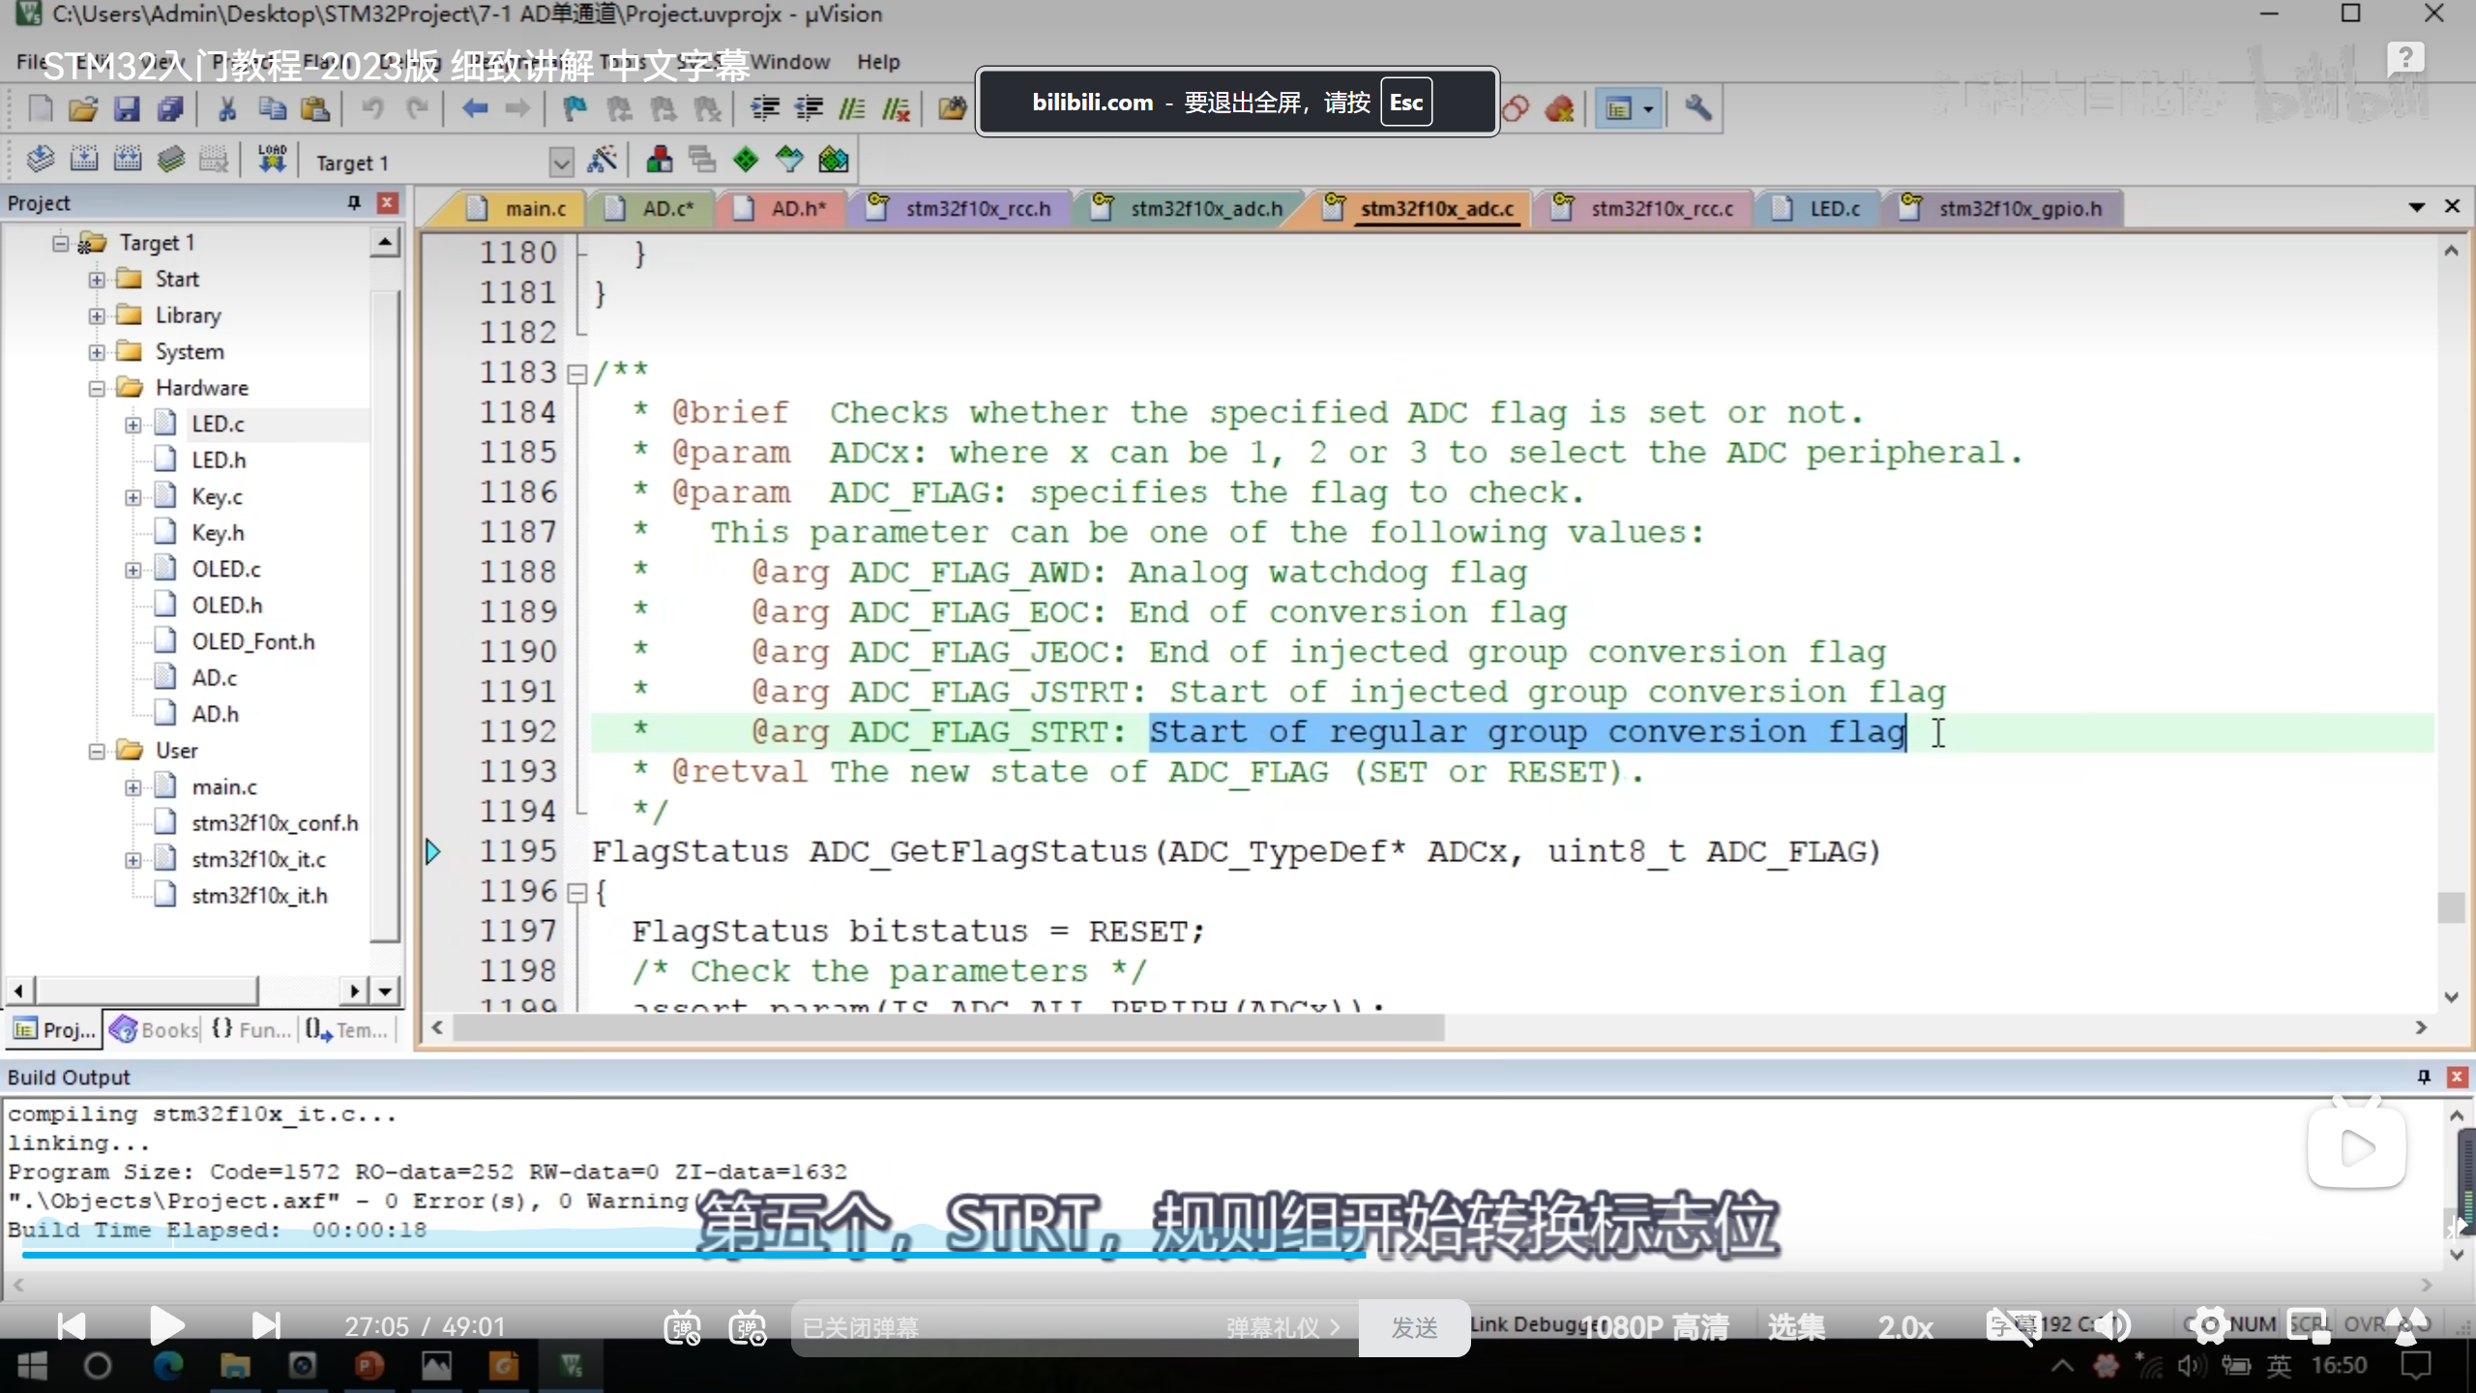Open the Help menu
2476x1393 pixels.
point(877,62)
